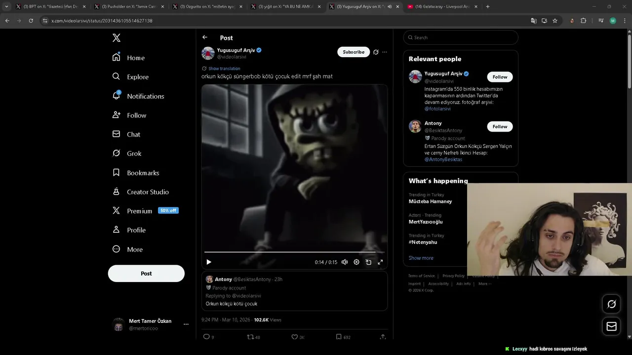The image size is (632, 355).
Task: Open Chat from the sidebar
Action: coord(126,134)
